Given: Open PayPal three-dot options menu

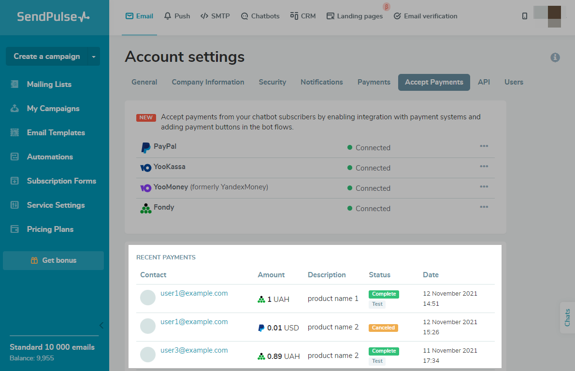Looking at the screenshot, I should pos(484,146).
